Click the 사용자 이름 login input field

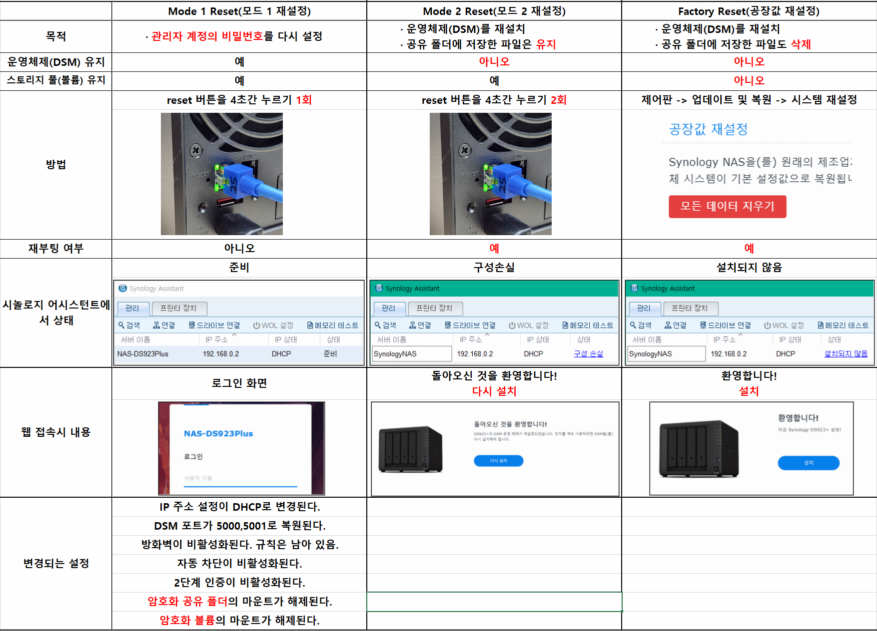[x=240, y=479]
